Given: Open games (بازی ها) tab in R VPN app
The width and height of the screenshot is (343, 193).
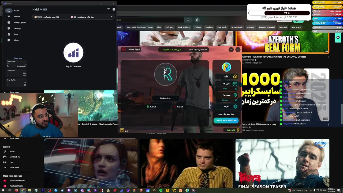Looking at the screenshot, I should (x=227, y=84).
